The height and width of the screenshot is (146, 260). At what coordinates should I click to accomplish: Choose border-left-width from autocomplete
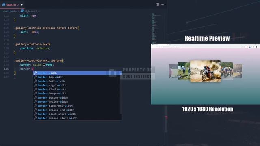click(78, 81)
